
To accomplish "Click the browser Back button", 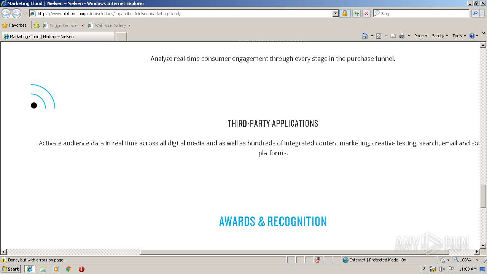I will pos(6,14).
